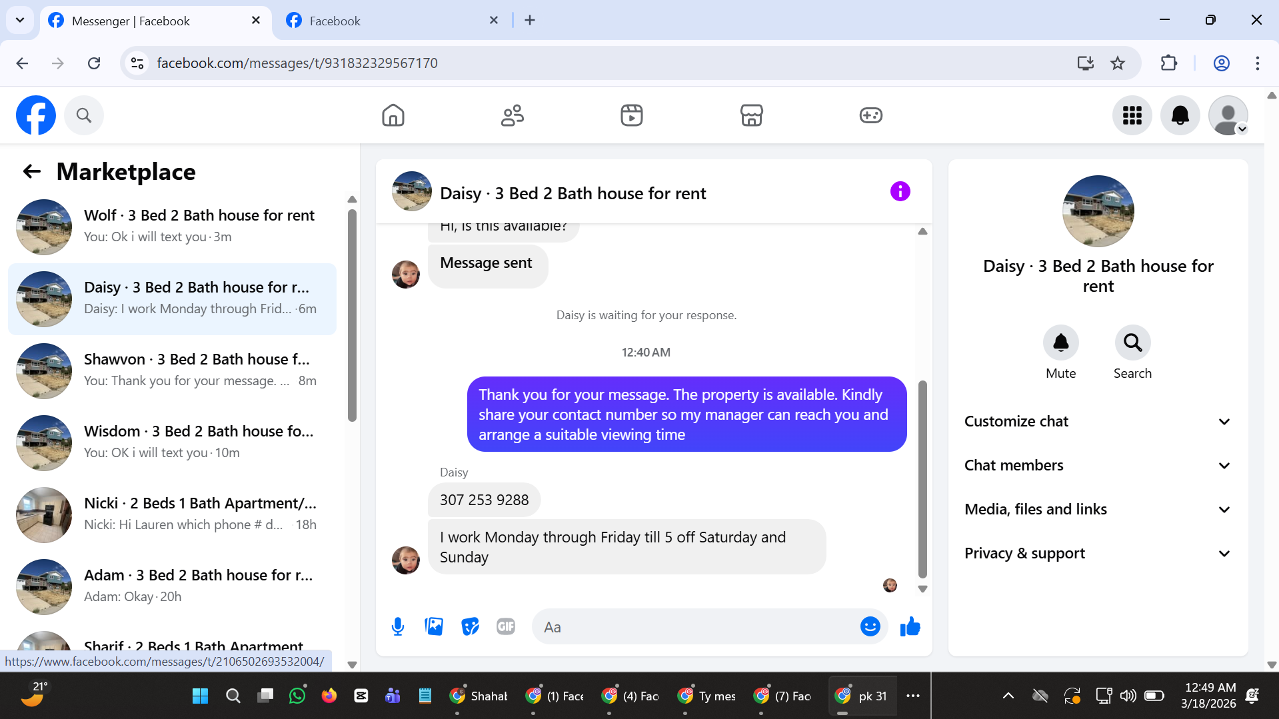1279x719 pixels.
Task: Click Daisy's avatar beside last message
Action: pos(405,560)
